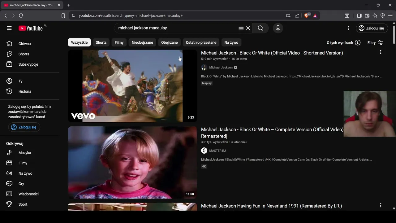
Task: Select the Nieobejrzane filter chip
Action: 142,42
